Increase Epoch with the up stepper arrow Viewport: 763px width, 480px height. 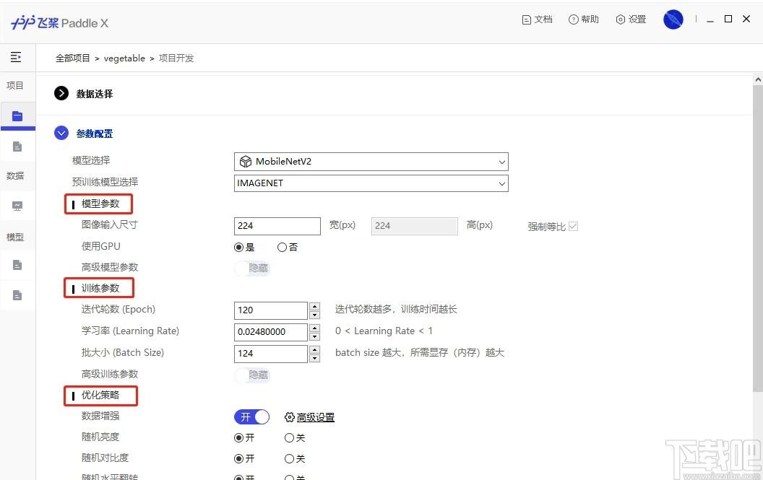coord(315,306)
